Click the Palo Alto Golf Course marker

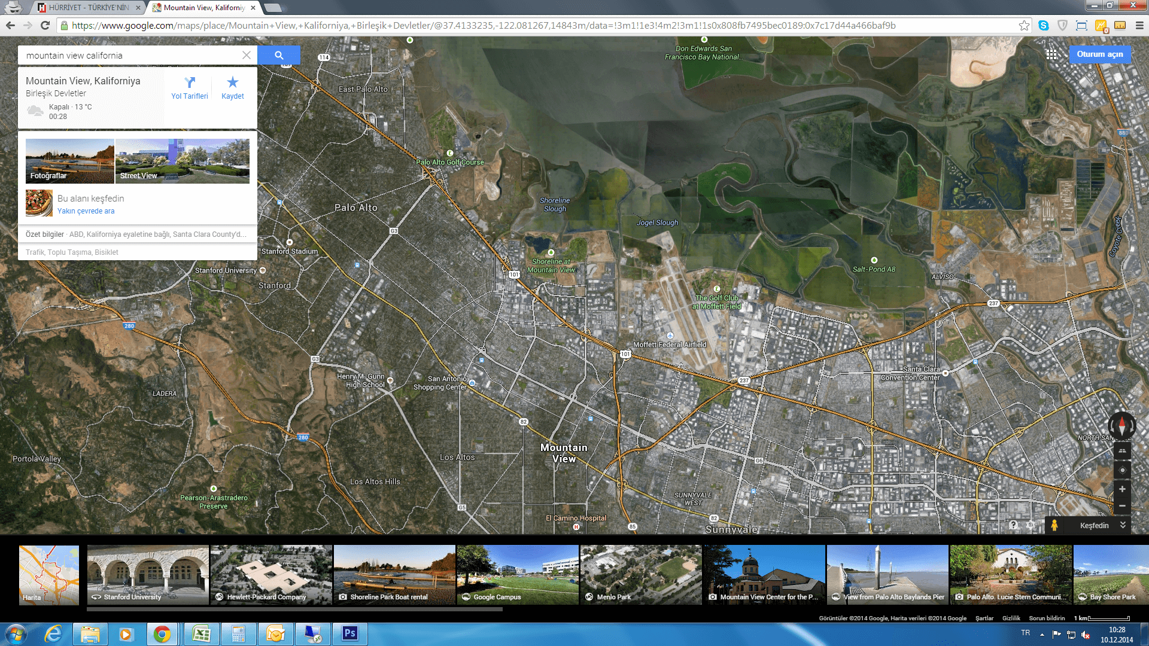pyautogui.click(x=450, y=153)
